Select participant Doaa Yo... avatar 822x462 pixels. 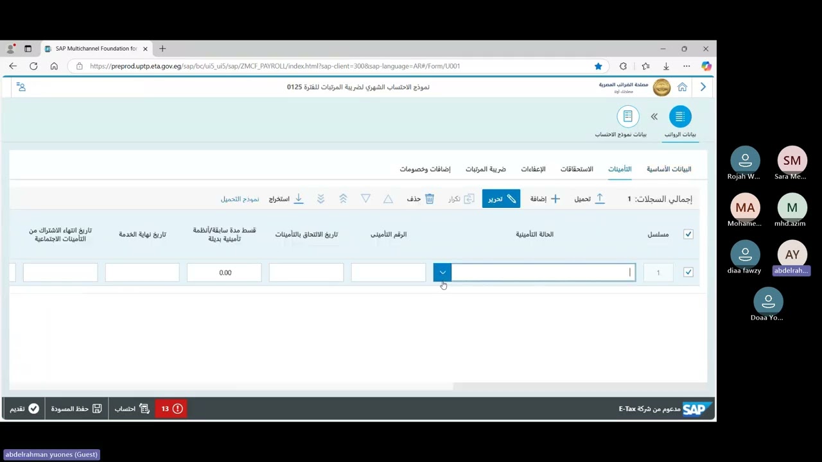pos(768,301)
